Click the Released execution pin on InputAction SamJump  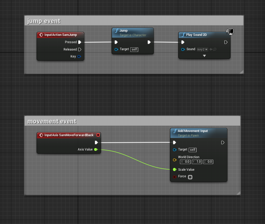pos(80,49)
